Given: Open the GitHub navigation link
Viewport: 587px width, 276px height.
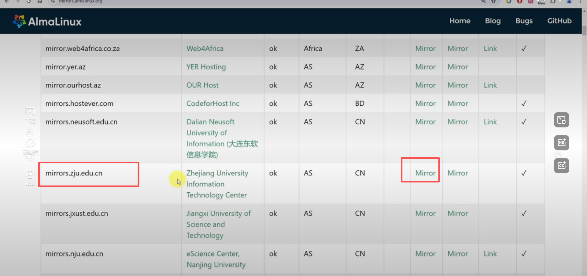Looking at the screenshot, I should [x=559, y=21].
